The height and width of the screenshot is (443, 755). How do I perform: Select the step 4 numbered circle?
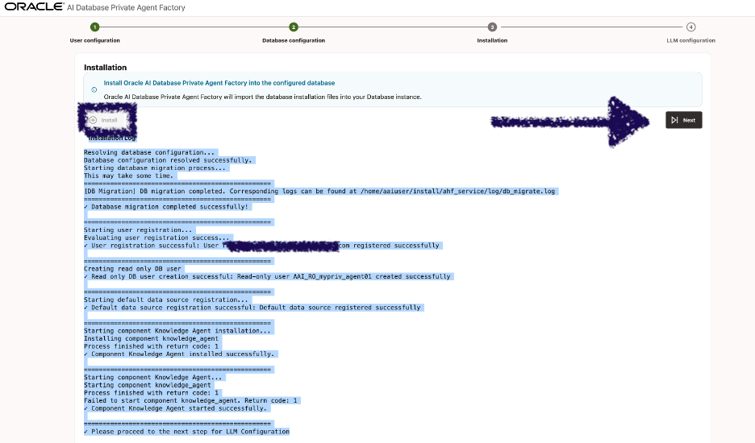691,27
